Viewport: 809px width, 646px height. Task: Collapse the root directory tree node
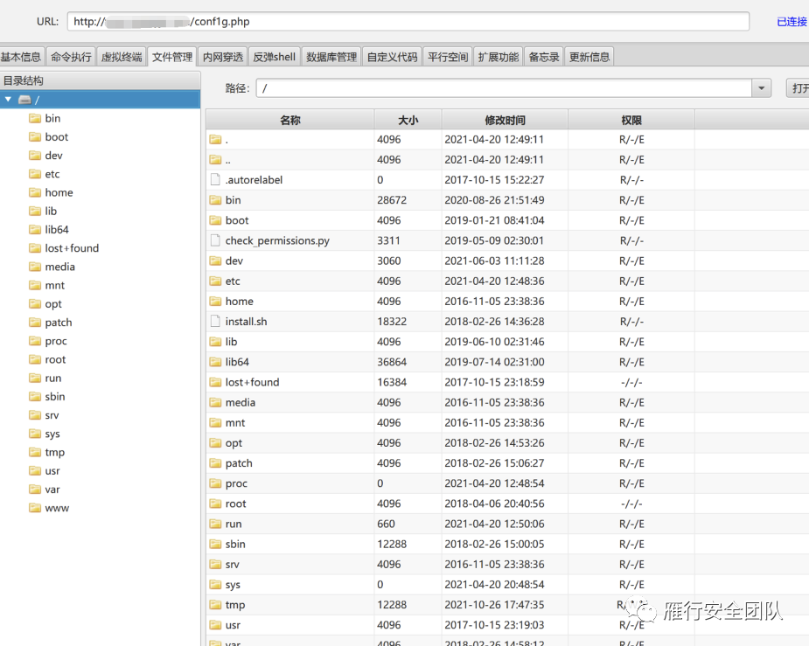coord(9,100)
